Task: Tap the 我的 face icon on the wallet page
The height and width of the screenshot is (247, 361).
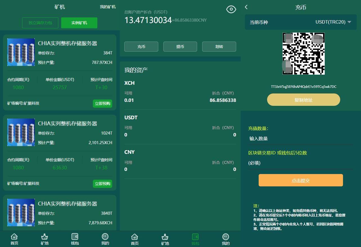Action: 225,237
